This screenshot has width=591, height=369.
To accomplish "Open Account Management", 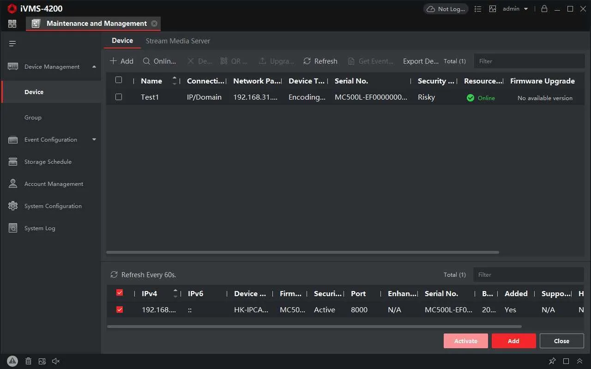I will point(54,184).
